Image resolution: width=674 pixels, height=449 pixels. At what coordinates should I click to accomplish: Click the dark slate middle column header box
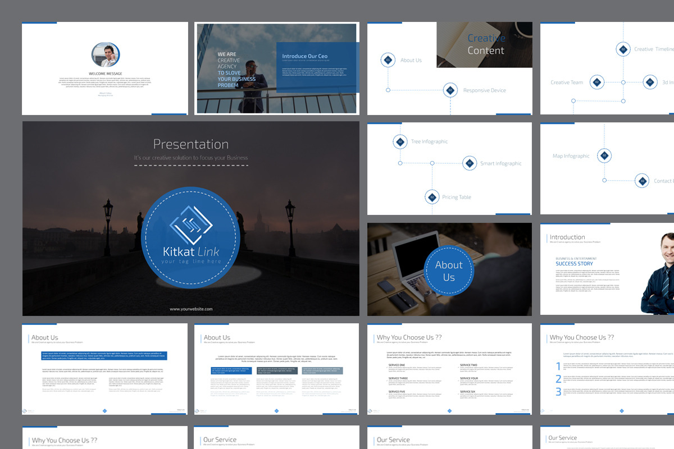276,371
